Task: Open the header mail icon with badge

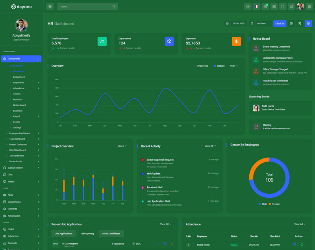Action: [x=265, y=7]
